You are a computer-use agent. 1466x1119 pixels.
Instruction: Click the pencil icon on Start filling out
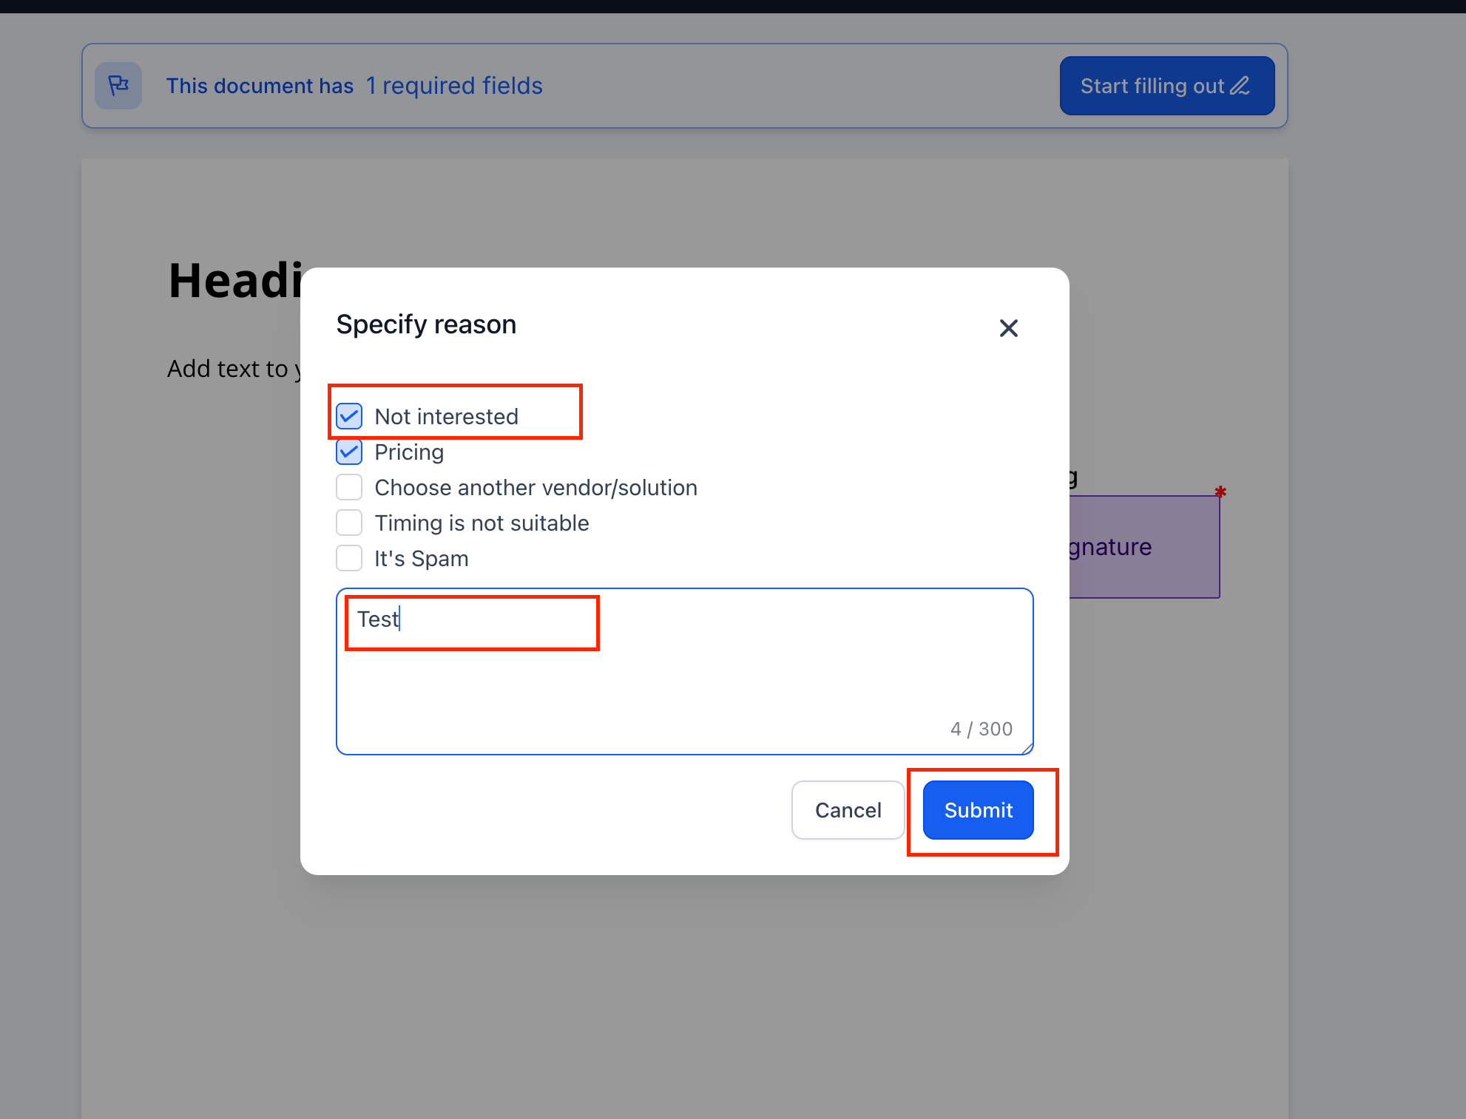click(x=1240, y=86)
